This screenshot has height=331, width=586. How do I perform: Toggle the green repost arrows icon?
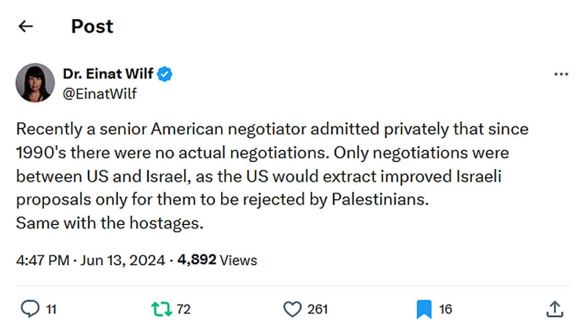160,309
